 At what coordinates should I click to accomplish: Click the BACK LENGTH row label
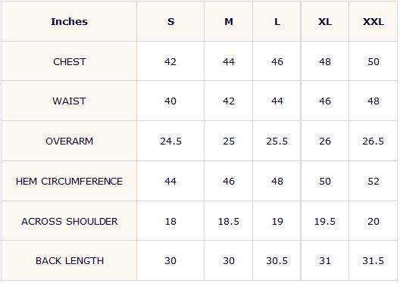pyautogui.click(x=69, y=260)
